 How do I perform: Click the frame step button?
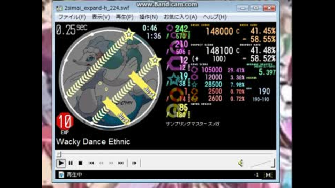(x=134, y=163)
